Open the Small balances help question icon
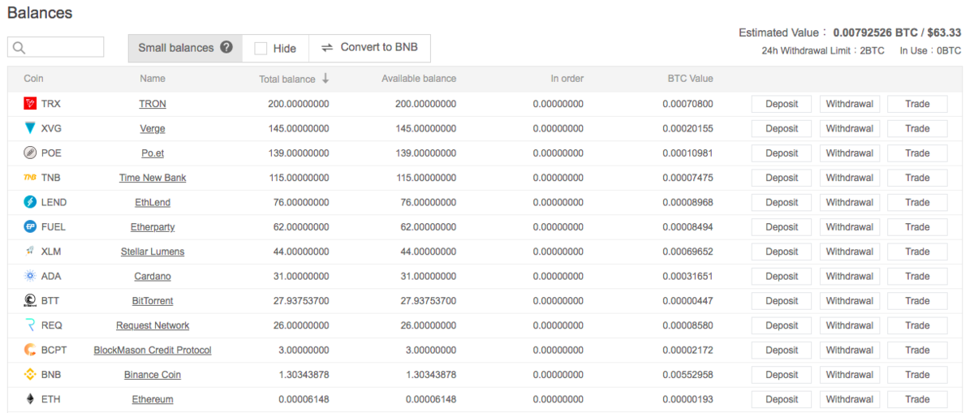Image resolution: width=974 pixels, height=413 pixels. [226, 47]
